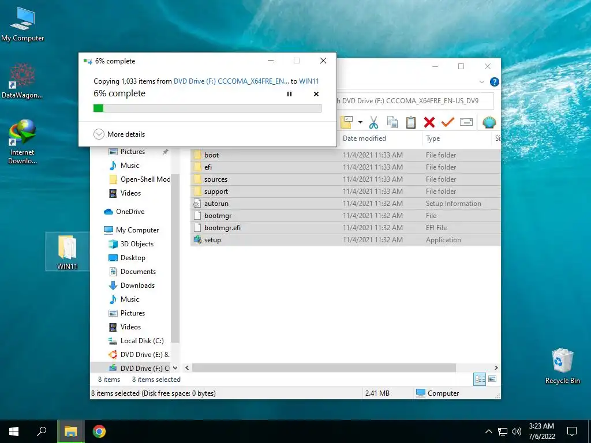Select Recycle Bin on desktop

point(562,366)
